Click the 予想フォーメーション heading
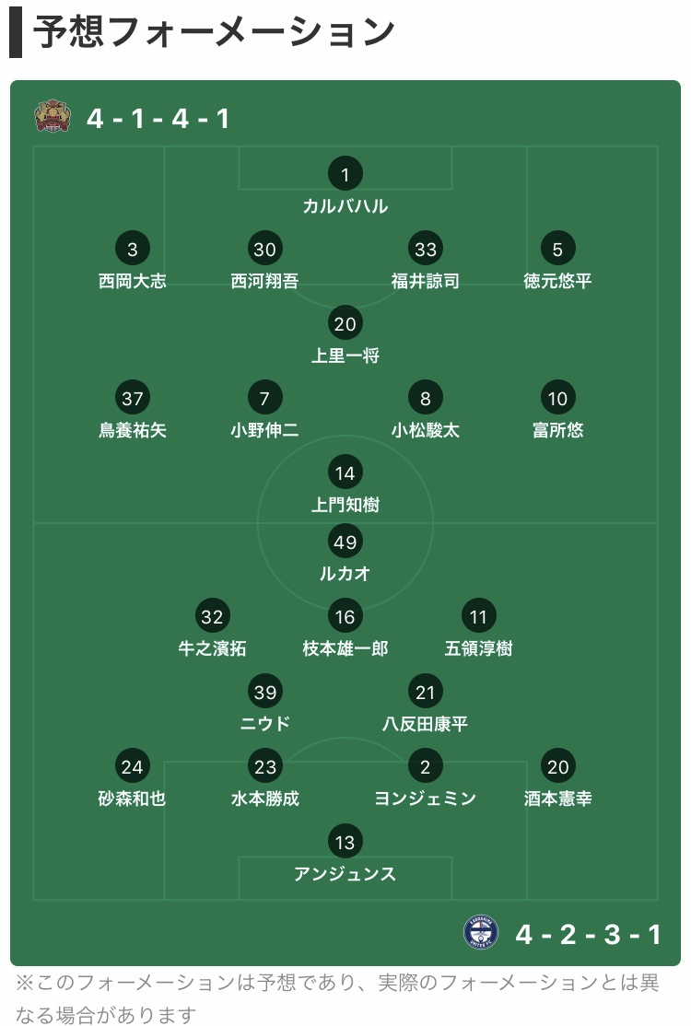The height and width of the screenshot is (1026, 691). coord(214,31)
